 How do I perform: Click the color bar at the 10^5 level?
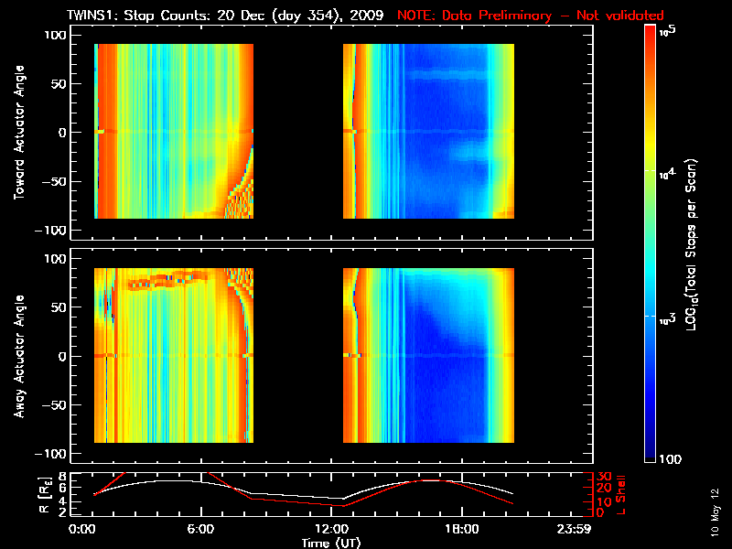(x=650, y=31)
